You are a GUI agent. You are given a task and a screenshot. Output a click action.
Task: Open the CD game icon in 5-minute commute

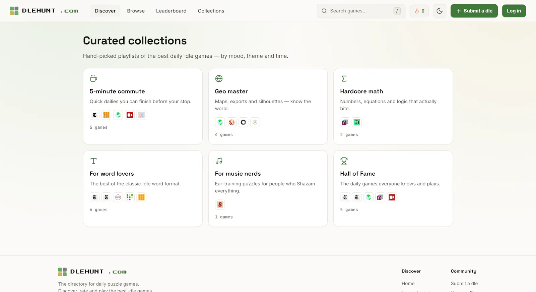click(x=141, y=115)
